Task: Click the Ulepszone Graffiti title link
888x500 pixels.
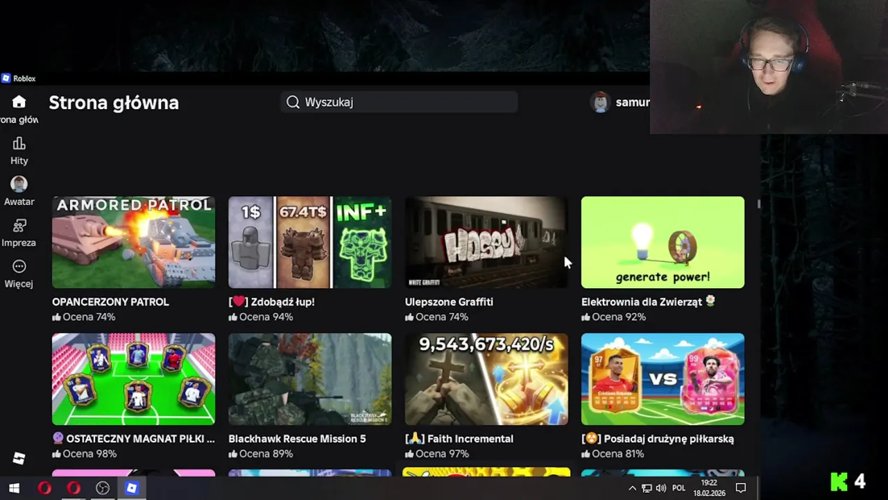Action: tap(449, 302)
